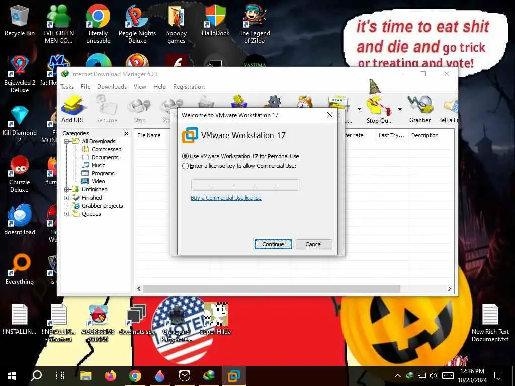Open the IDM Scheduler alarm clock icon
This screenshot has width=515, height=386.
[x=304, y=101]
